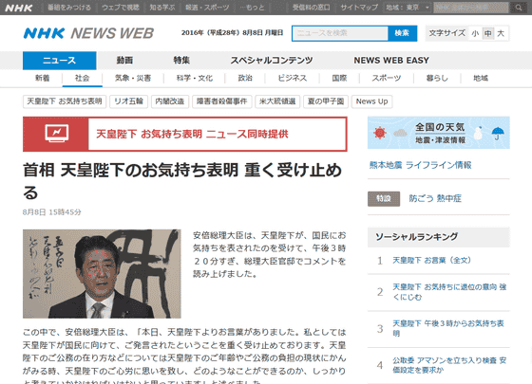The image size is (532, 384).
Task: Click the umbrella icon in weather banner
Action: point(498,133)
